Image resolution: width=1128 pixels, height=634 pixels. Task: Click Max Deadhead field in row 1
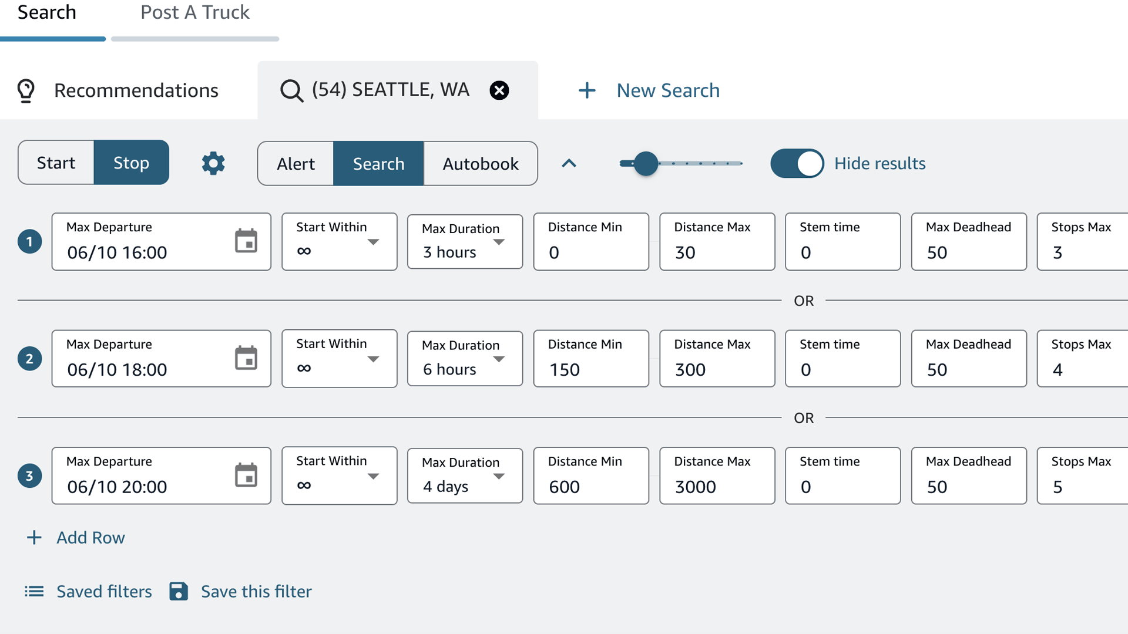point(969,241)
